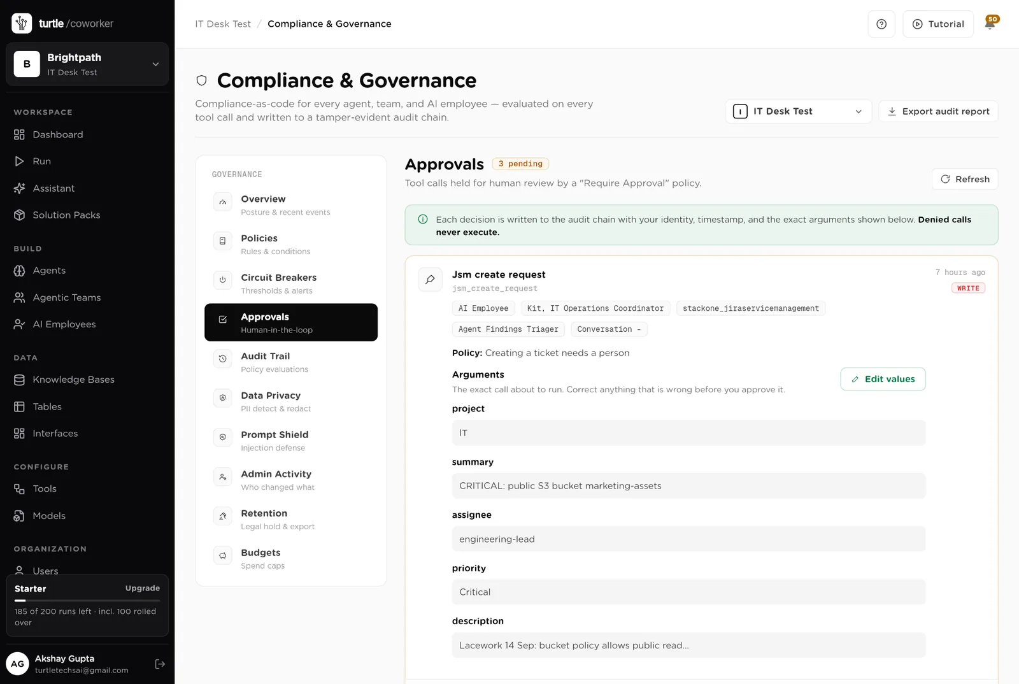Click the Solution Packs box icon
Viewport: 1019px width, 684px height.
pyautogui.click(x=19, y=215)
